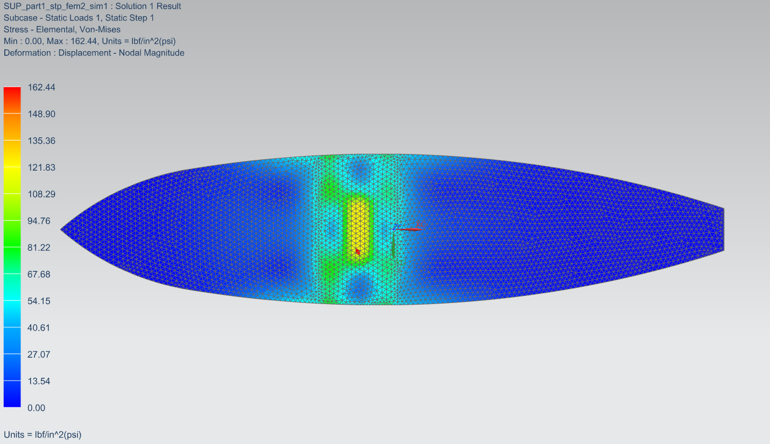Select the pointed left tip of the board

(x=62, y=229)
